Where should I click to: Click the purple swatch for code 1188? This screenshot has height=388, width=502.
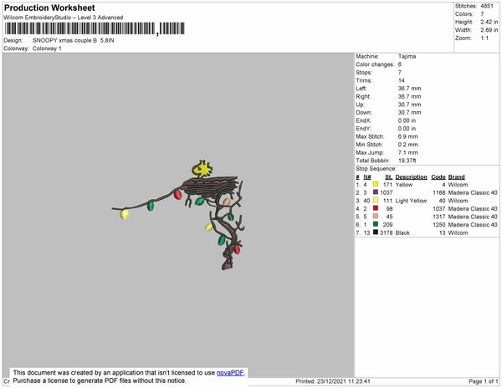[x=376, y=192]
